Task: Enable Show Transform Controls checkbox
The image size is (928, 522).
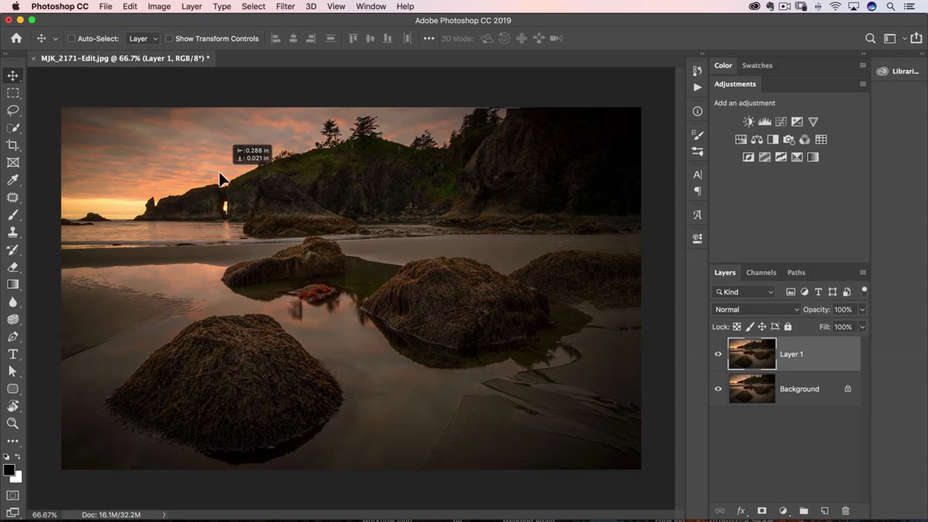Action: point(169,39)
